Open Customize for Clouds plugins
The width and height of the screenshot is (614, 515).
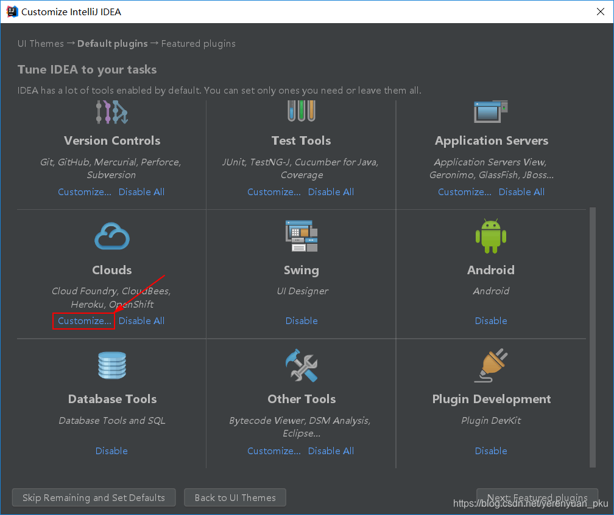click(x=85, y=321)
